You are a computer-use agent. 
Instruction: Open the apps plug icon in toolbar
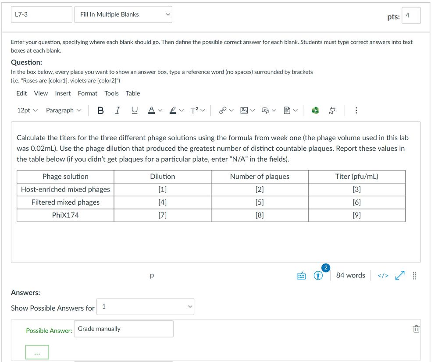(x=332, y=110)
